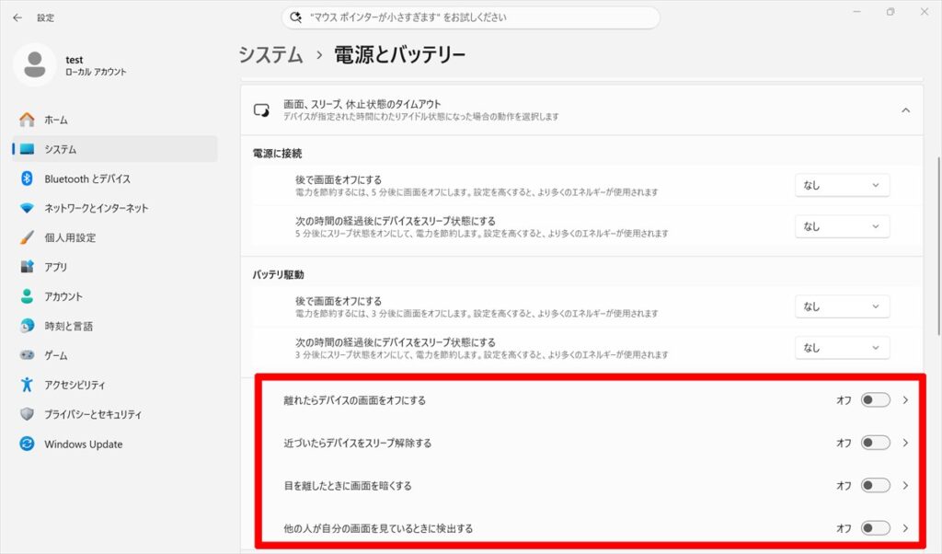Image resolution: width=942 pixels, height=554 pixels.
Task: Open 時刻と言語 settings label
Action: 68,326
